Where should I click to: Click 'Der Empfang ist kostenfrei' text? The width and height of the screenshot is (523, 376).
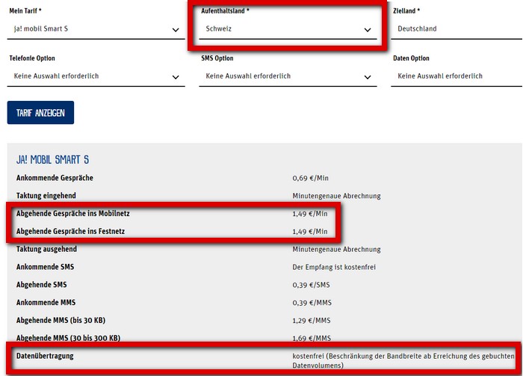point(334,268)
